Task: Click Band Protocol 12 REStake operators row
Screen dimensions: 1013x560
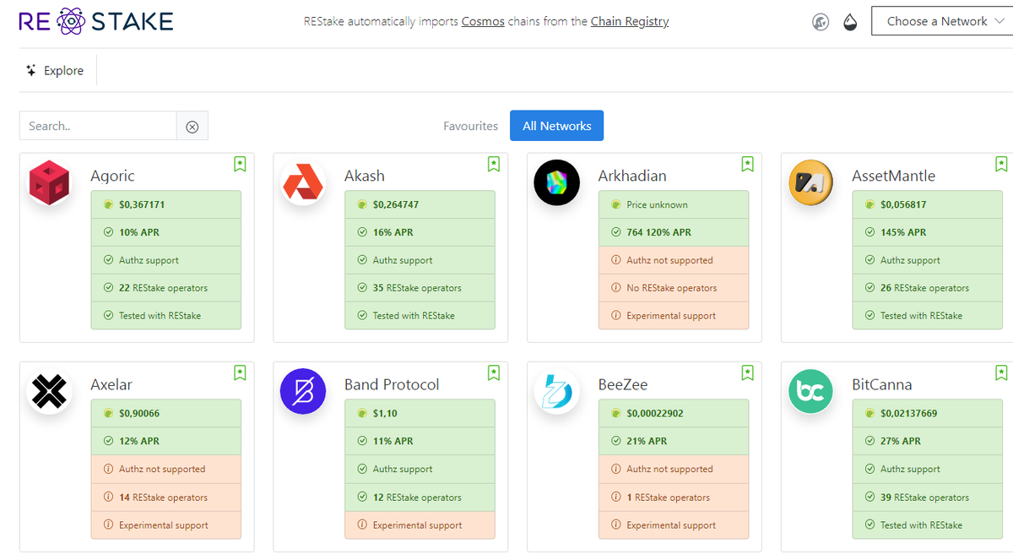Action: (420, 497)
